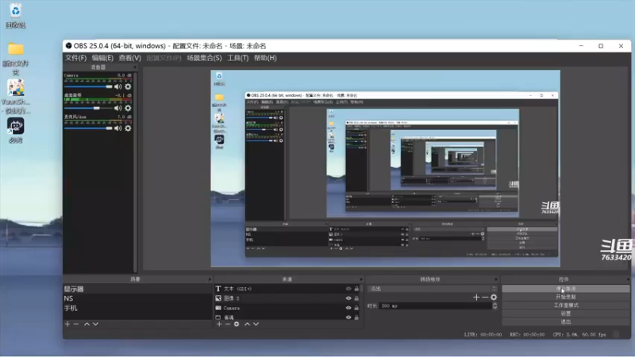Open gear settings for 麦克风/Aux

[x=128, y=129]
